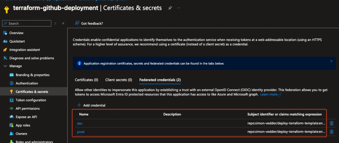Dismiss the blue information banner
339x143 pixels.
[x=331, y=61]
